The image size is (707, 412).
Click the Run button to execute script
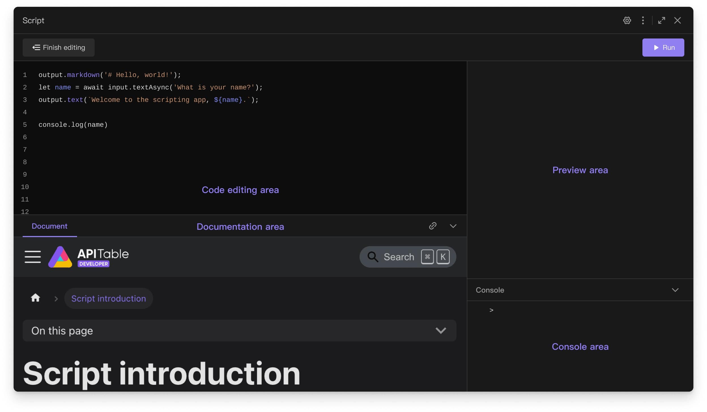click(x=663, y=48)
